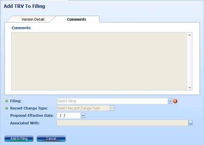Open the Record Change Type dropdown arrow
The image size is (204, 145).
click(x=112, y=108)
